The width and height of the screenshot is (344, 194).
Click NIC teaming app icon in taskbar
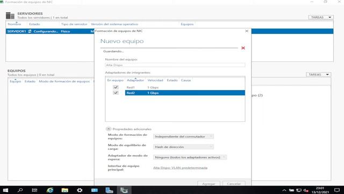click(124, 190)
